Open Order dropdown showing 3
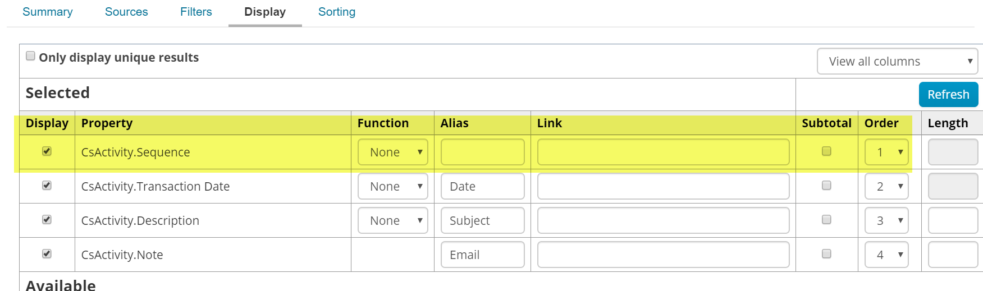The height and width of the screenshot is (291, 983). 886,220
